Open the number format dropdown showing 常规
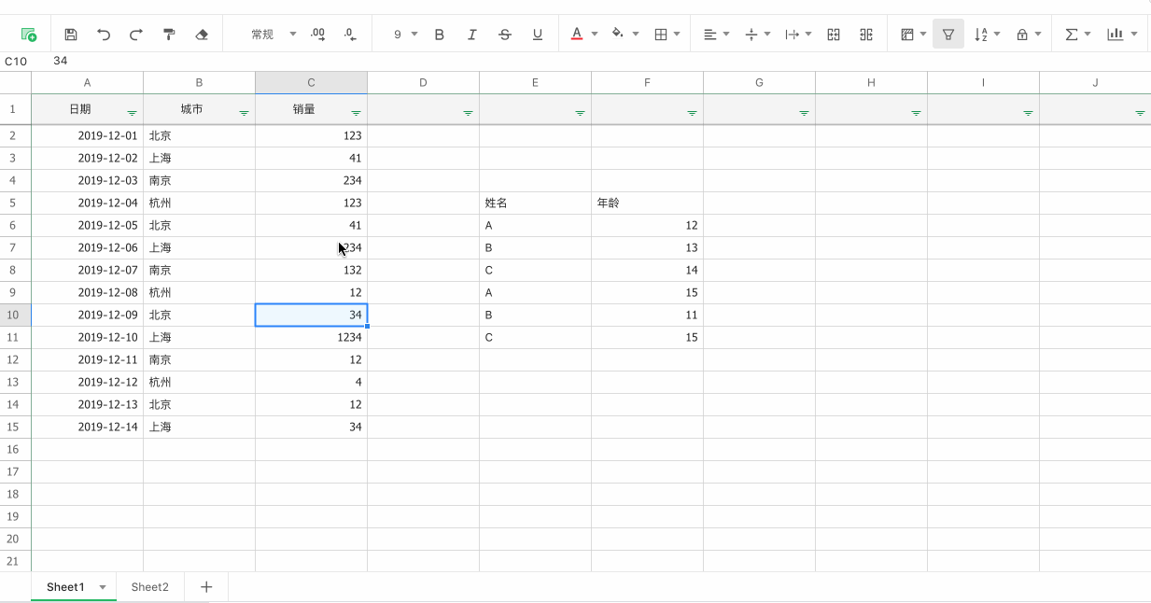Viewport: 1151px width, 603px height. pos(273,35)
